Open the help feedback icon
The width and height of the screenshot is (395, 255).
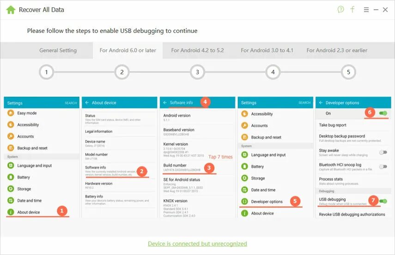click(x=340, y=10)
